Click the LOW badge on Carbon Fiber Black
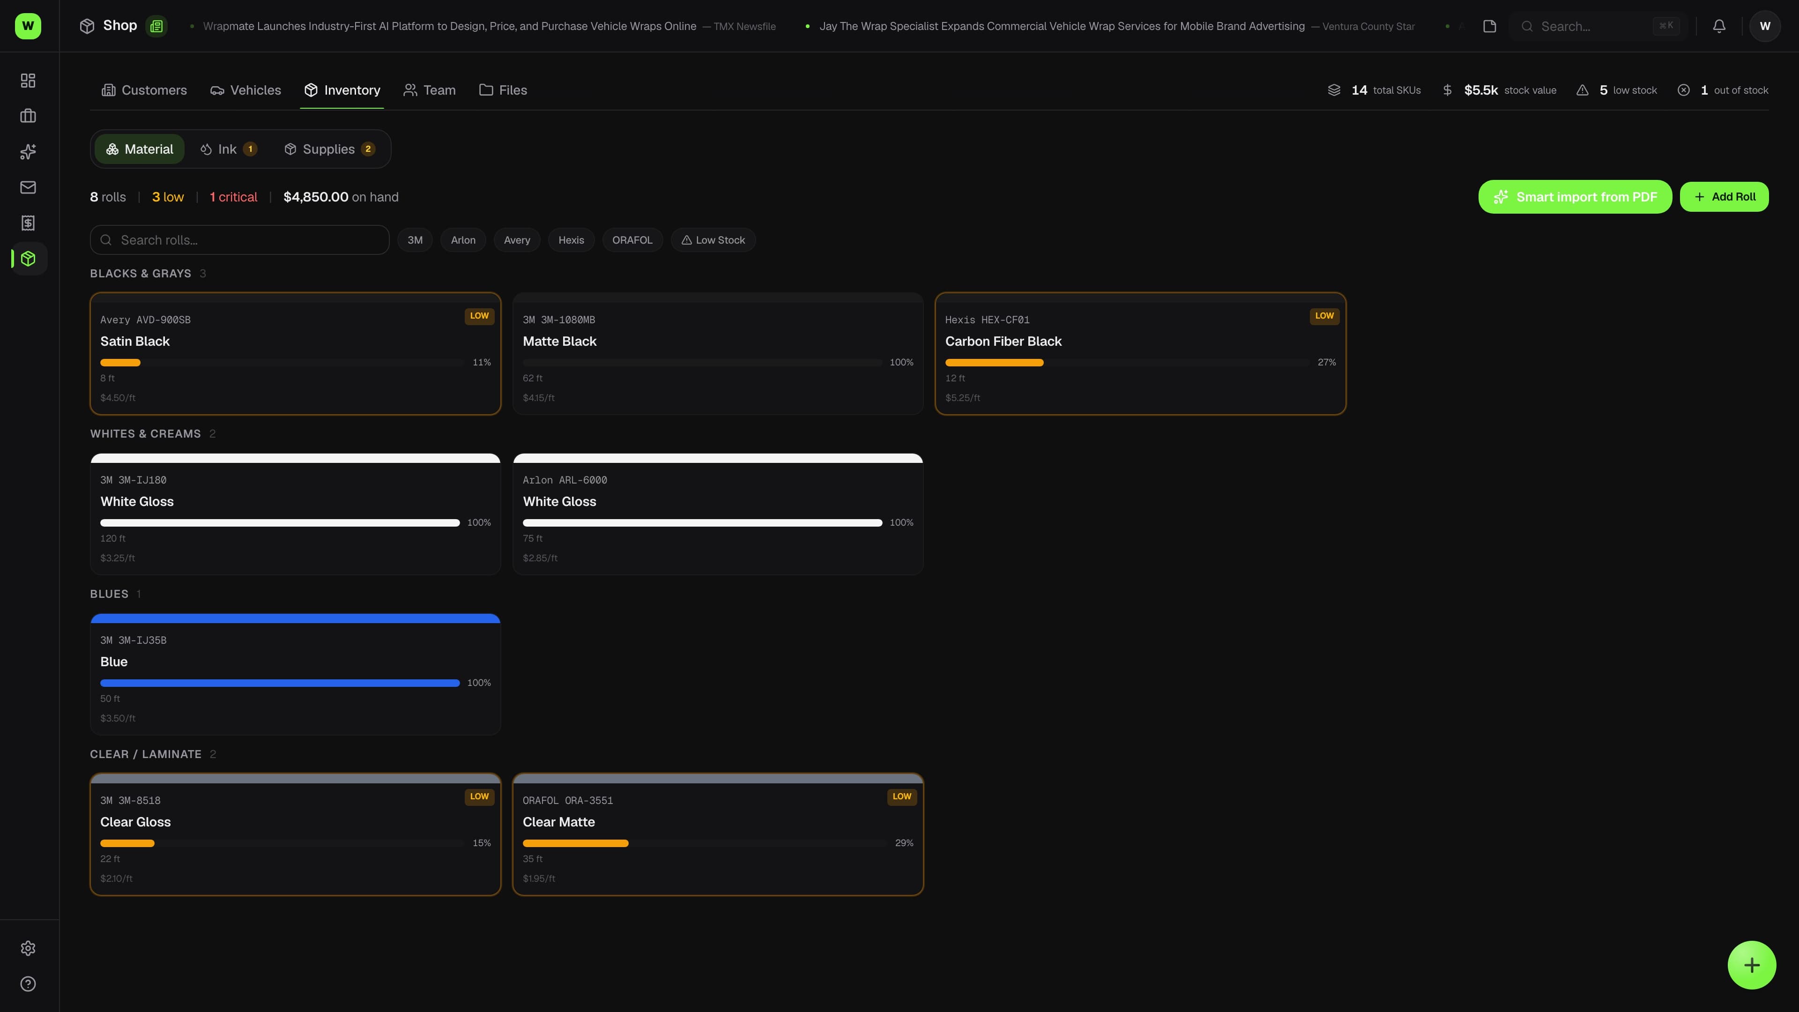Image resolution: width=1799 pixels, height=1012 pixels. click(x=1324, y=316)
